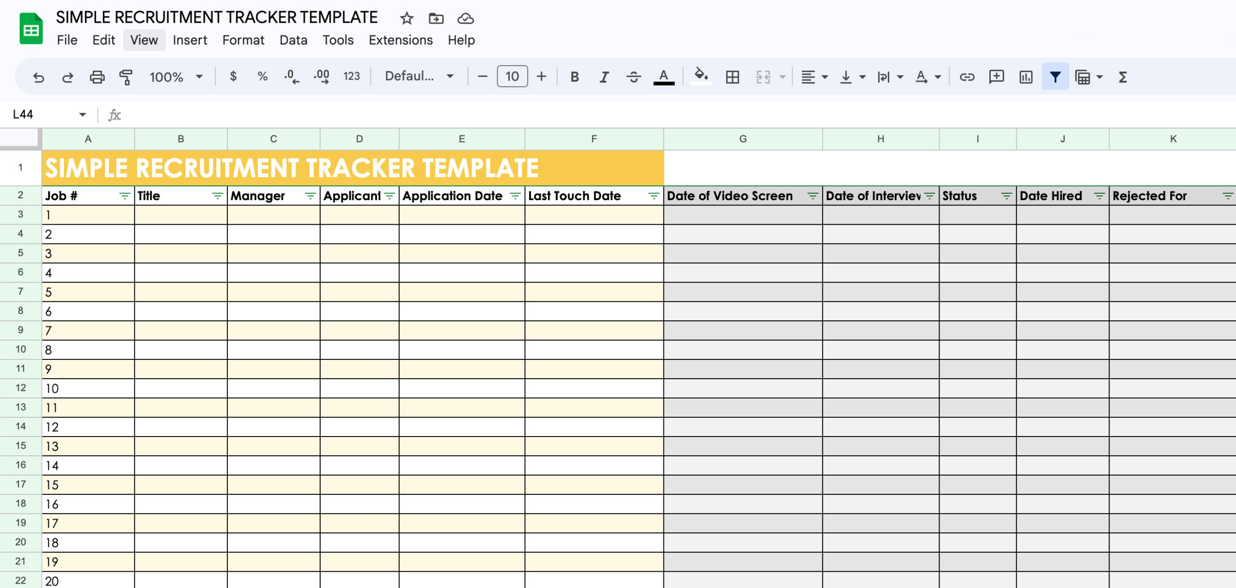Format as currency with dollar icon
The width and height of the screenshot is (1236, 588).
click(233, 76)
